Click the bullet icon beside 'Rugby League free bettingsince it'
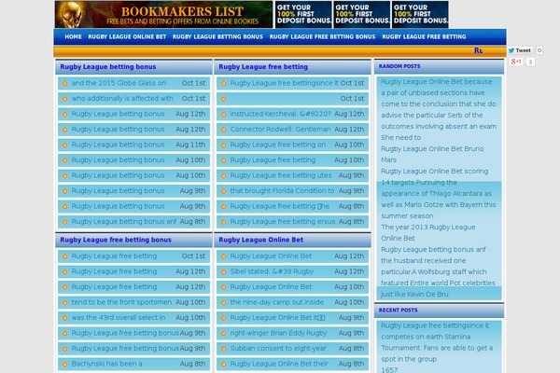Screen dimensions: 560x373 (223, 83)
